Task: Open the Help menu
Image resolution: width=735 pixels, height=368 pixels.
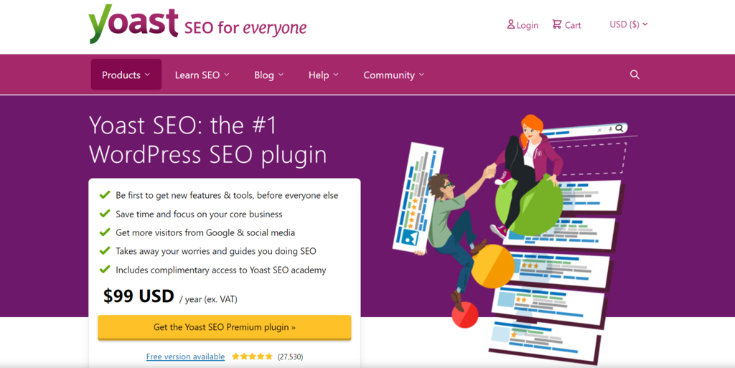Action: (323, 75)
